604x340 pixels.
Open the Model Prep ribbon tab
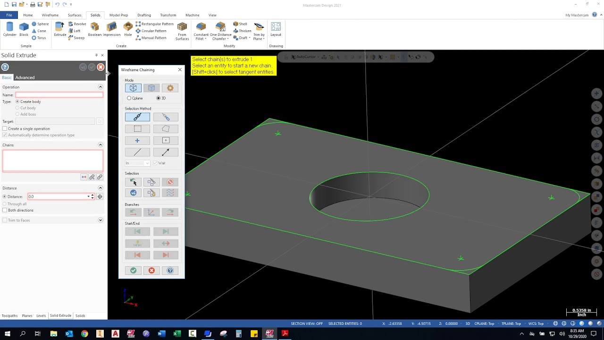click(x=118, y=15)
